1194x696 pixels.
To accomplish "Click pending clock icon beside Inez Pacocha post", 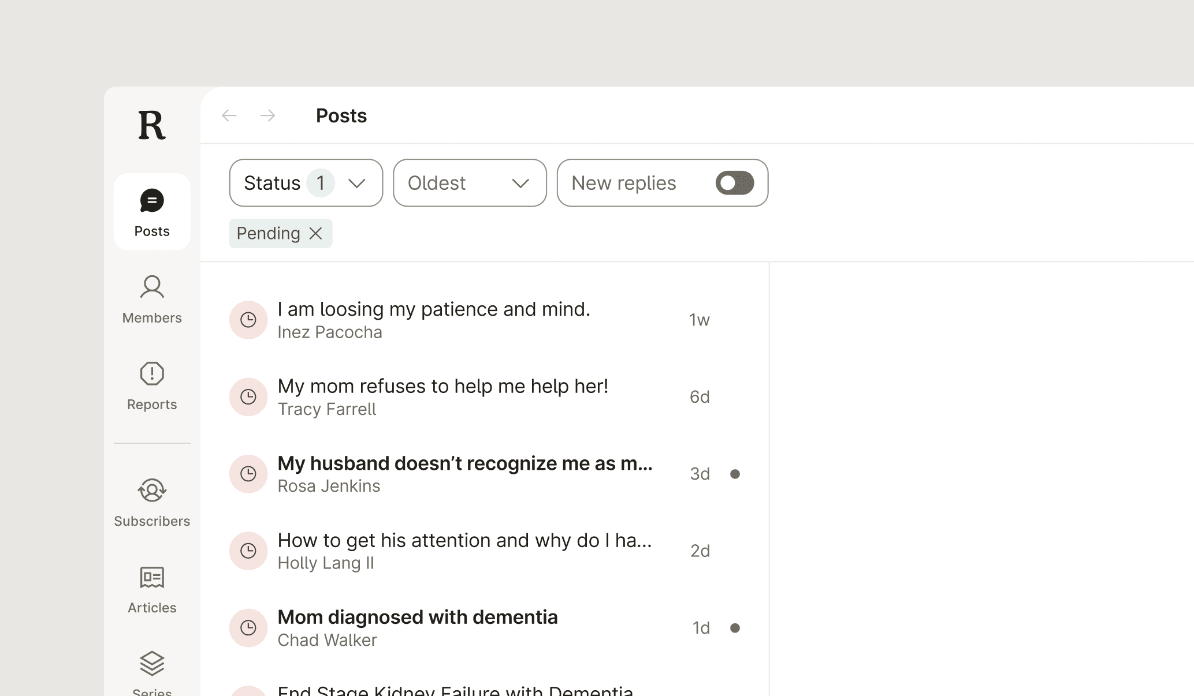I will click(x=248, y=320).
